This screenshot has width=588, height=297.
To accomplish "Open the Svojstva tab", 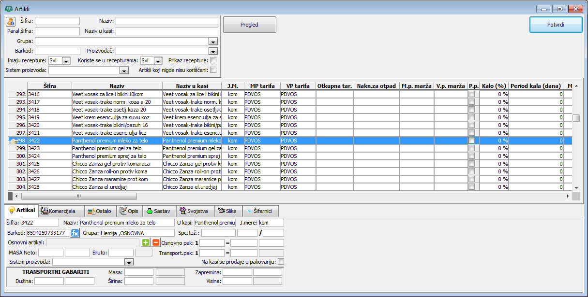I will [193, 211].
